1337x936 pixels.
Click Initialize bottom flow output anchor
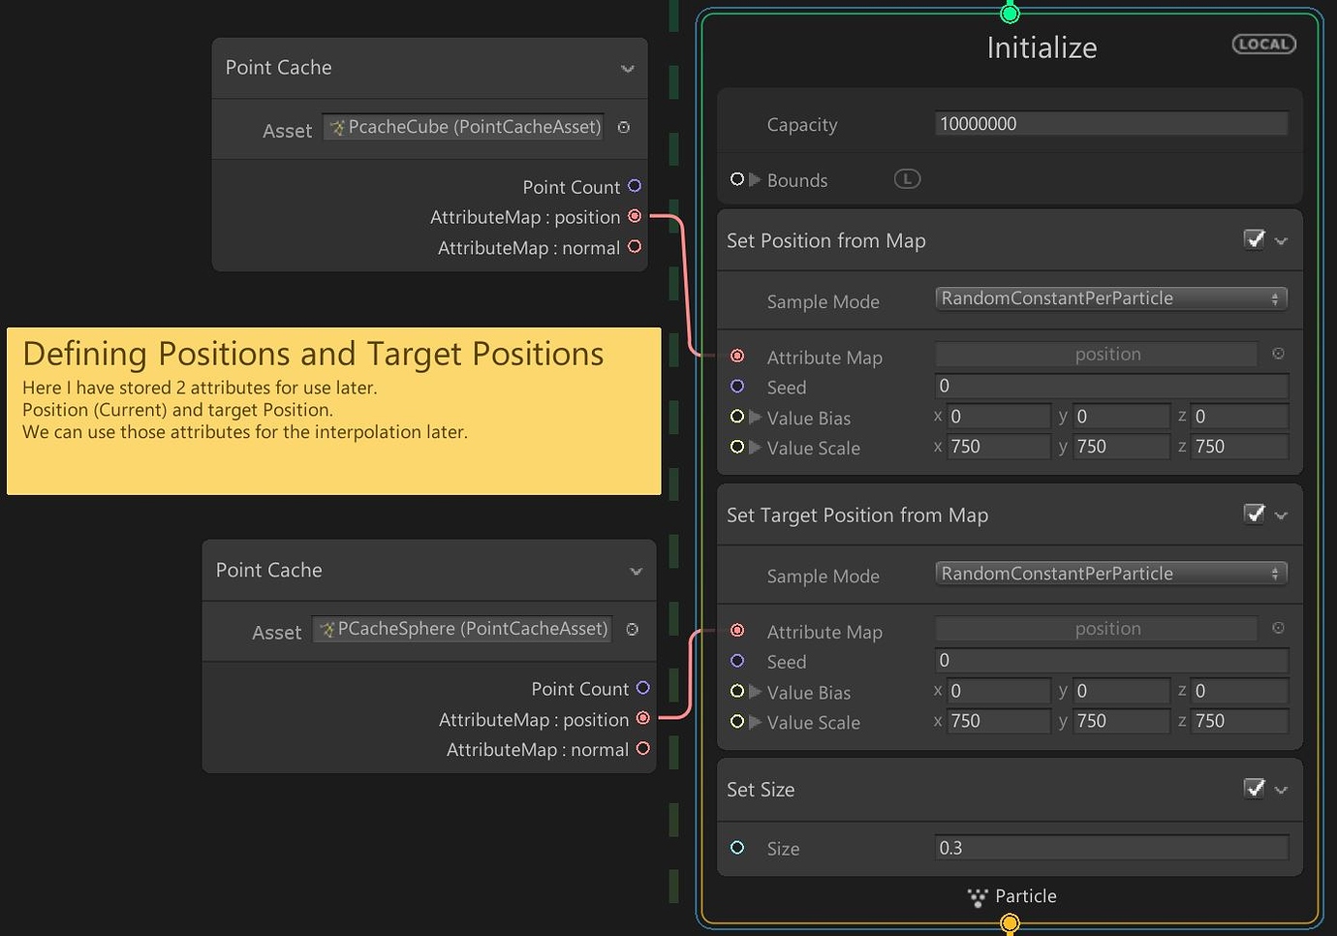(1010, 923)
